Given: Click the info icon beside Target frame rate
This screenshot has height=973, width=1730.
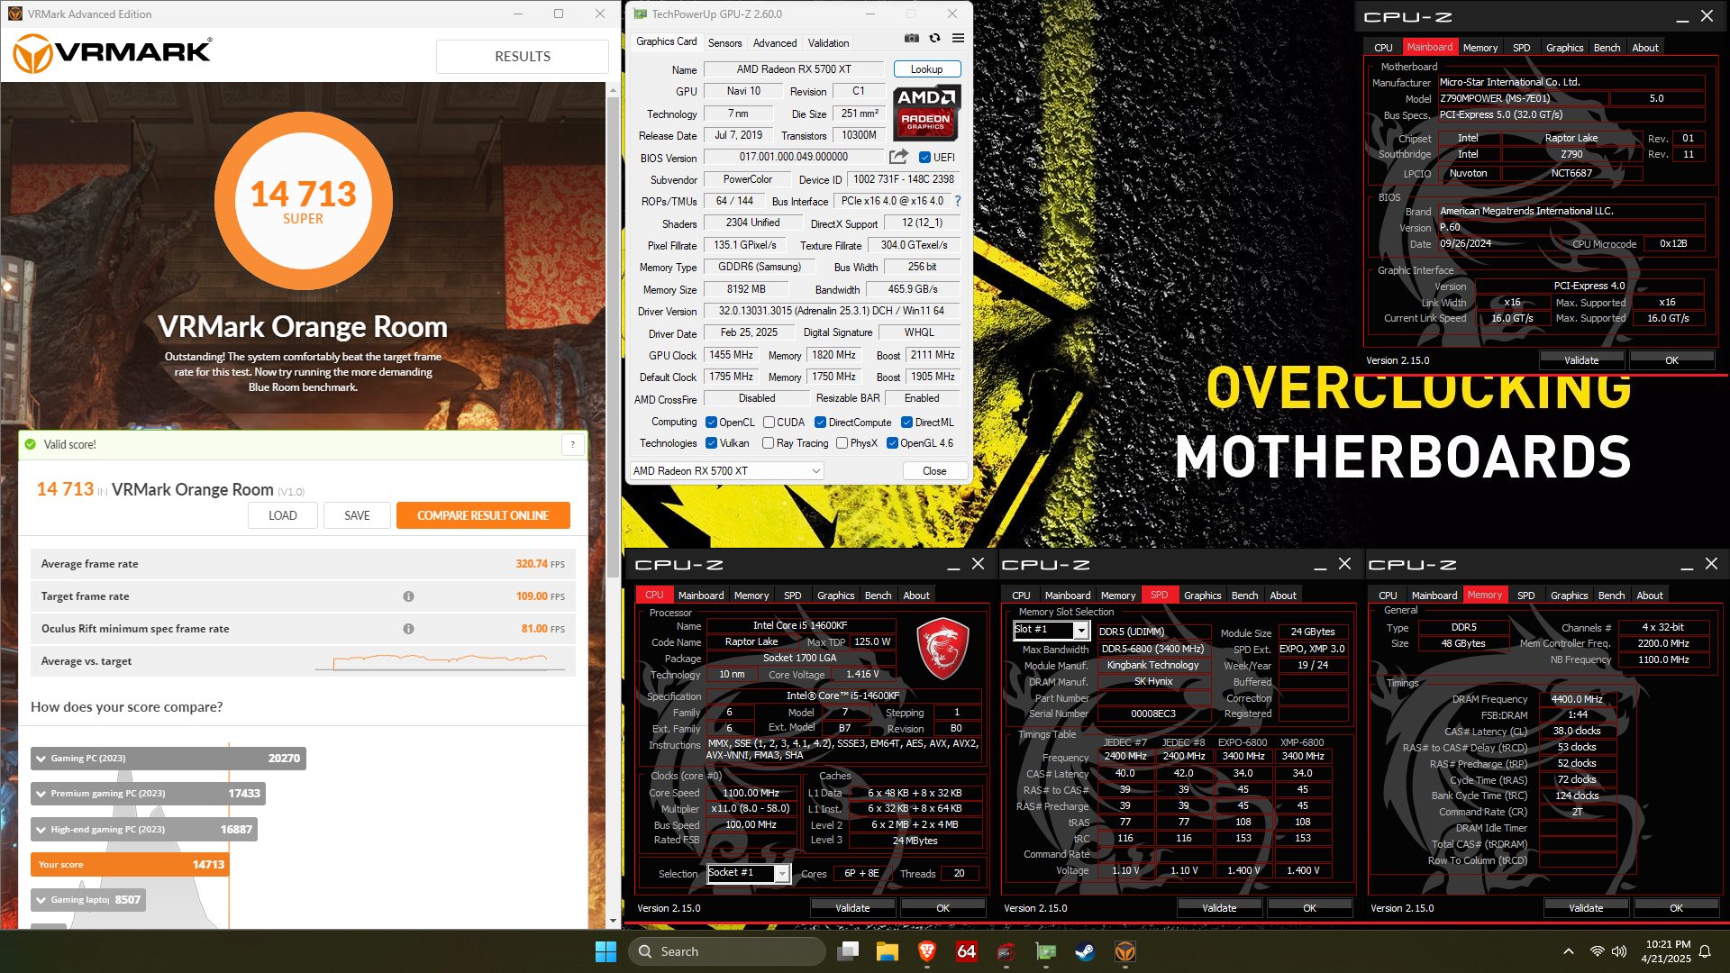Looking at the screenshot, I should (x=408, y=596).
